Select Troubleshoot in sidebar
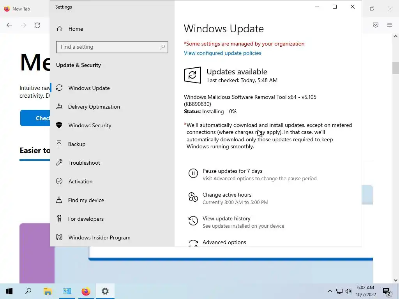 click(x=84, y=163)
